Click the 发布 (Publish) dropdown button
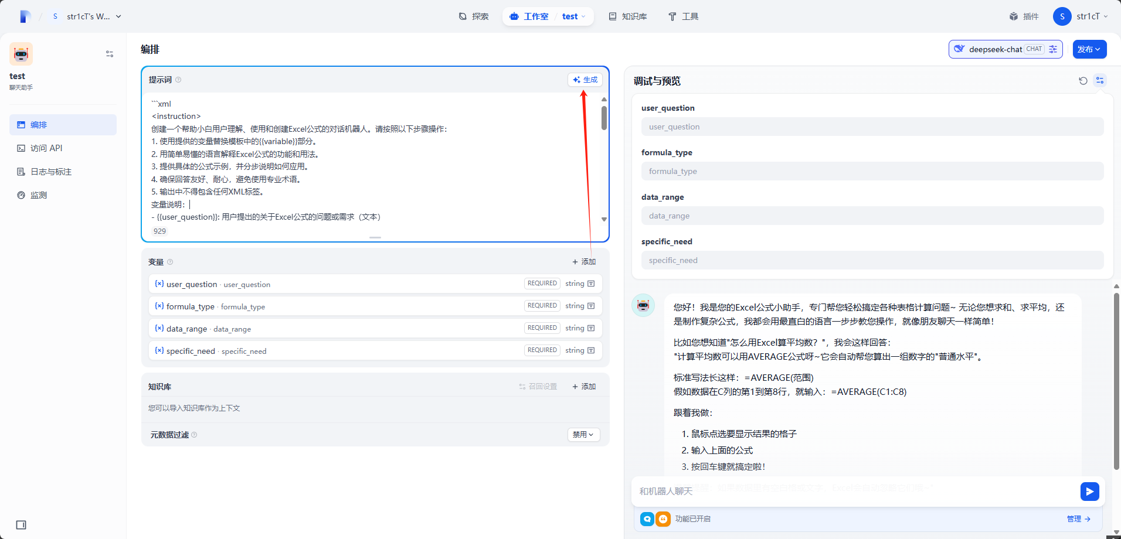 pyautogui.click(x=1089, y=49)
